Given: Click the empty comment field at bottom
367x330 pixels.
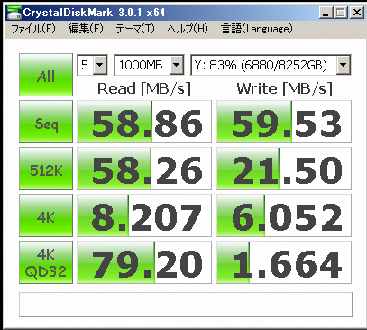Looking at the screenshot, I should (x=186, y=305).
